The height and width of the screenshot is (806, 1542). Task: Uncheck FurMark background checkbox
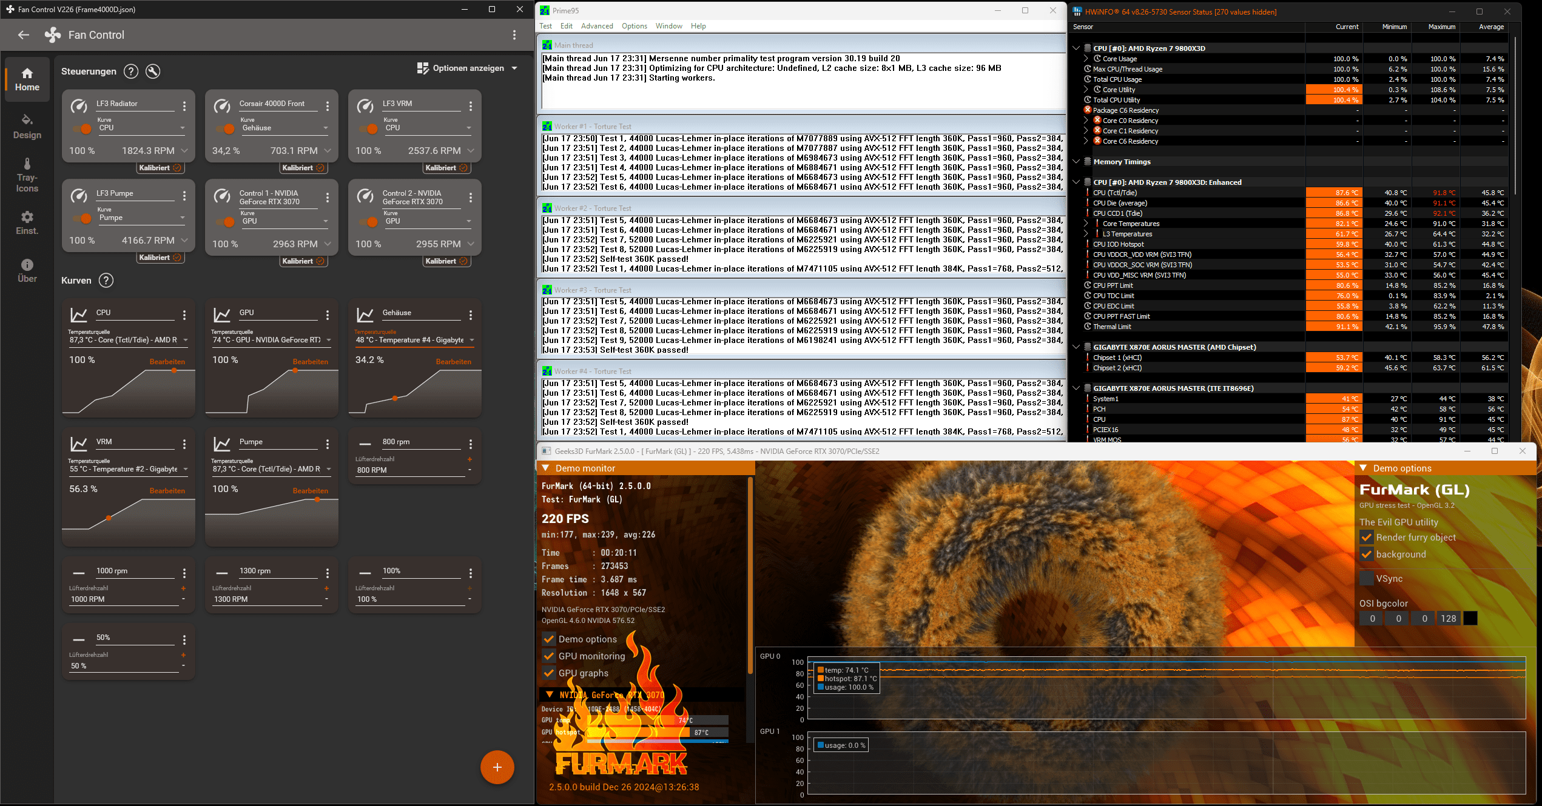[1367, 555]
